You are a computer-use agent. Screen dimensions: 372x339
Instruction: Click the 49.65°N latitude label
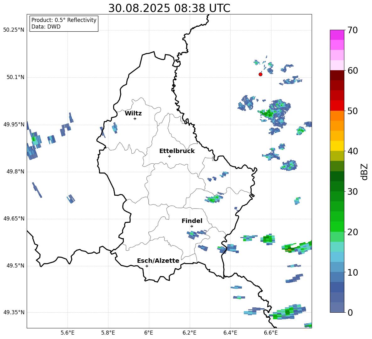coord(14,219)
